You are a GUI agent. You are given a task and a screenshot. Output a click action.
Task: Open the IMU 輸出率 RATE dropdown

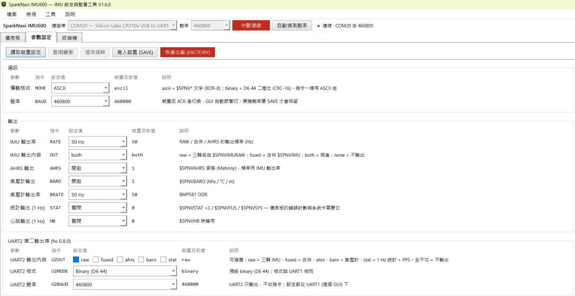(98, 141)
